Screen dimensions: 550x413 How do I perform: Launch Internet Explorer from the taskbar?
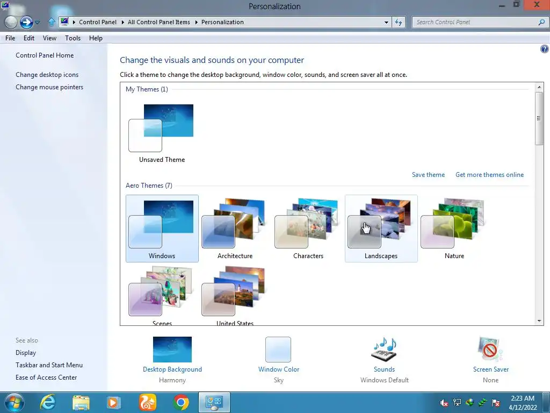click(x=48, y=402)
